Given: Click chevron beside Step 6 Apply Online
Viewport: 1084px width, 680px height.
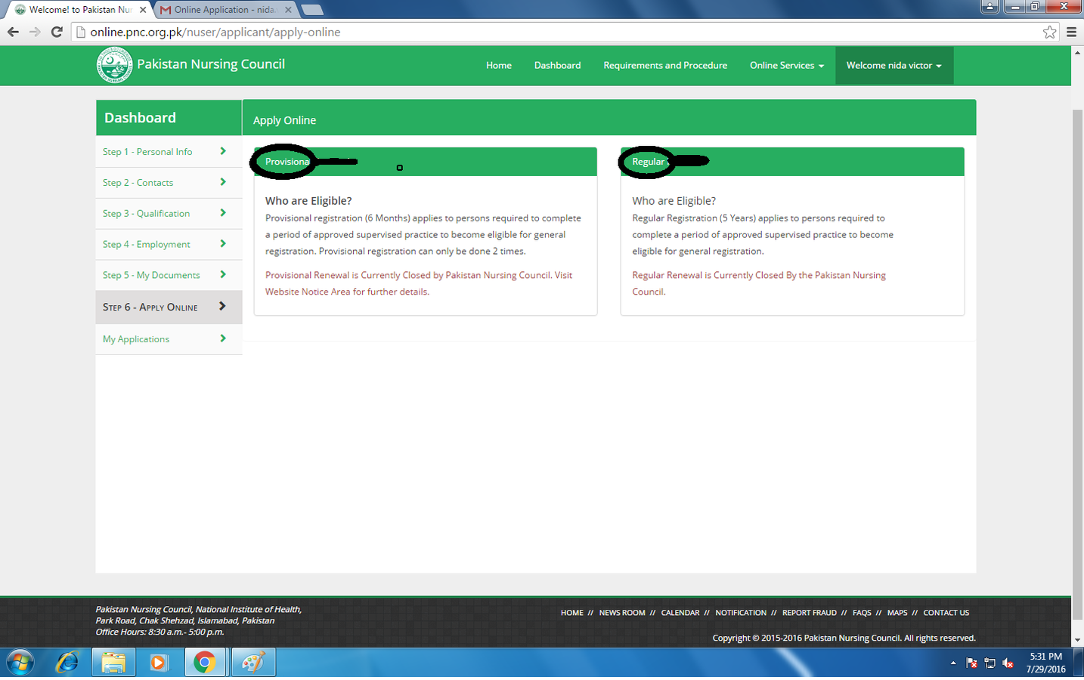Looking at the screenshot, I should click(x=222, y=306).
